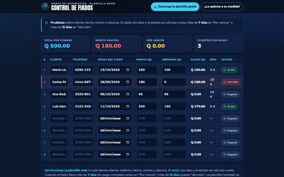Open calendar picker for 06/10/2026 date
Viewport: 284px width, 177px height.
[x=128, y=94]
